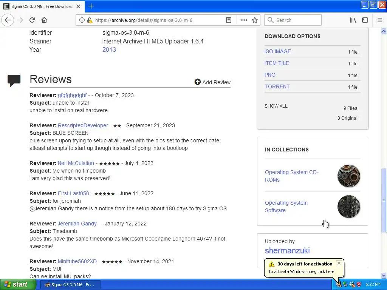
Task: Click into the browser Search box
Action: (293, 20)
